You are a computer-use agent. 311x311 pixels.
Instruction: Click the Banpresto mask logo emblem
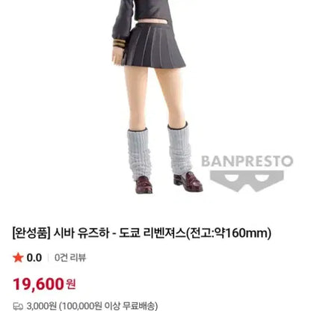tap(247, 181)
